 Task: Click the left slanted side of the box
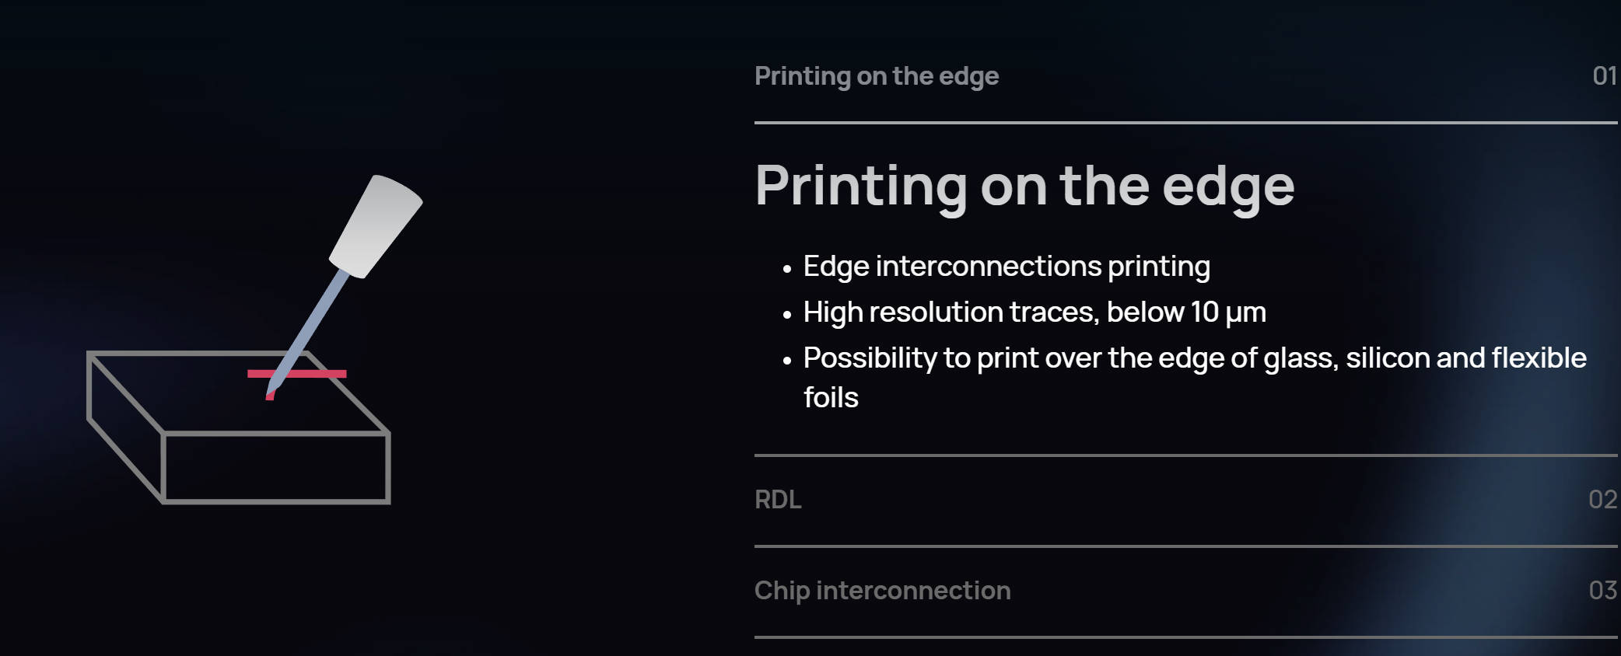pos(126,427)
